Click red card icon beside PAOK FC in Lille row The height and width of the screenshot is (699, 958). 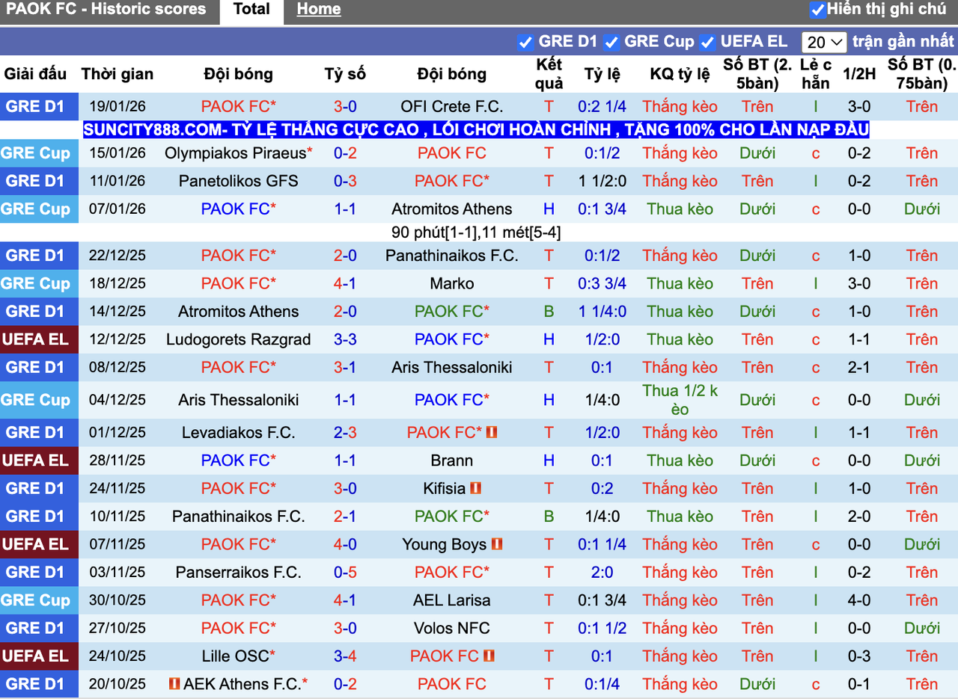click(489, 656)
